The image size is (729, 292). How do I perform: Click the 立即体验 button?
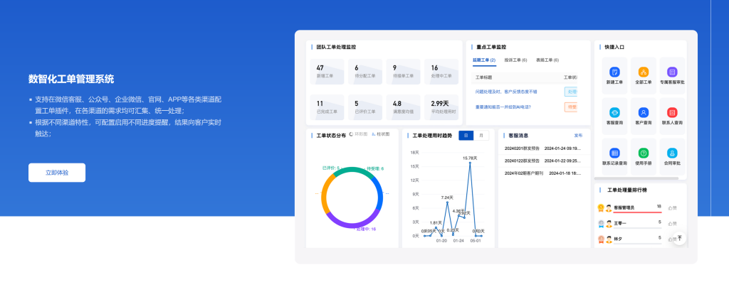(x=57, y=173)
